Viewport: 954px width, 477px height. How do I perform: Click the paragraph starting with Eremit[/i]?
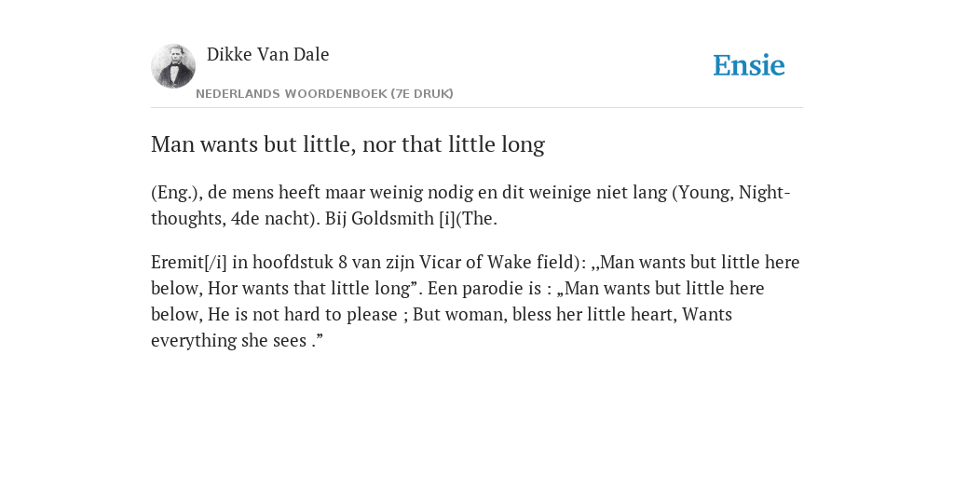(x=475, y=301)
